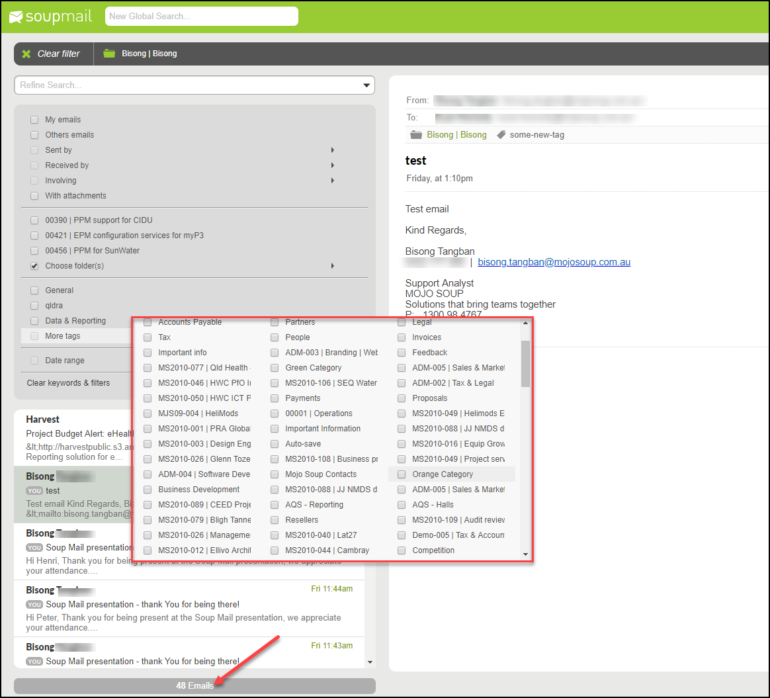The width and height of the screenshot is (770, 698).
Task: Open the bisong.tangban@mojosoup.com.au email link
Action: point(554,262)
